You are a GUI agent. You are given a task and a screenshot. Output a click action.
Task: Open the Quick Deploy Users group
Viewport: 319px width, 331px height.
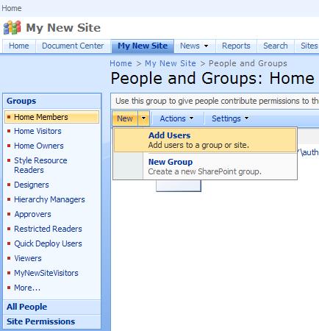[x=48, y=243]
